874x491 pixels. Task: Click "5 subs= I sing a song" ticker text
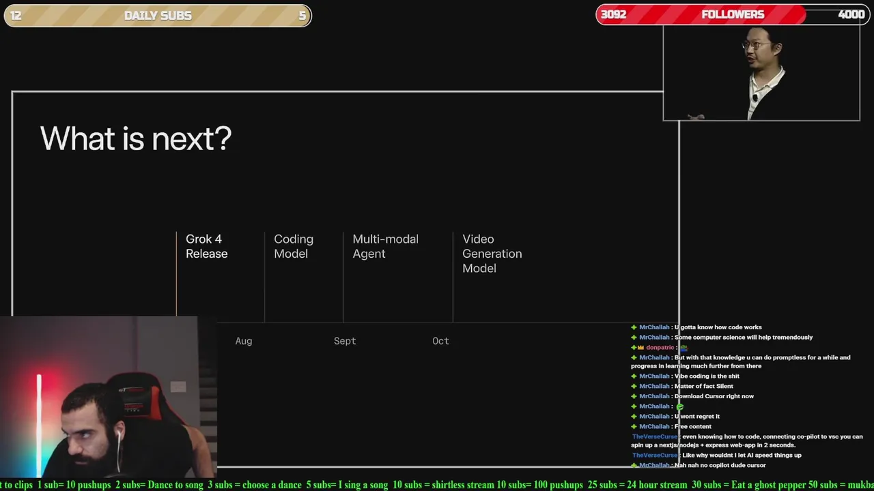(347, 485)
